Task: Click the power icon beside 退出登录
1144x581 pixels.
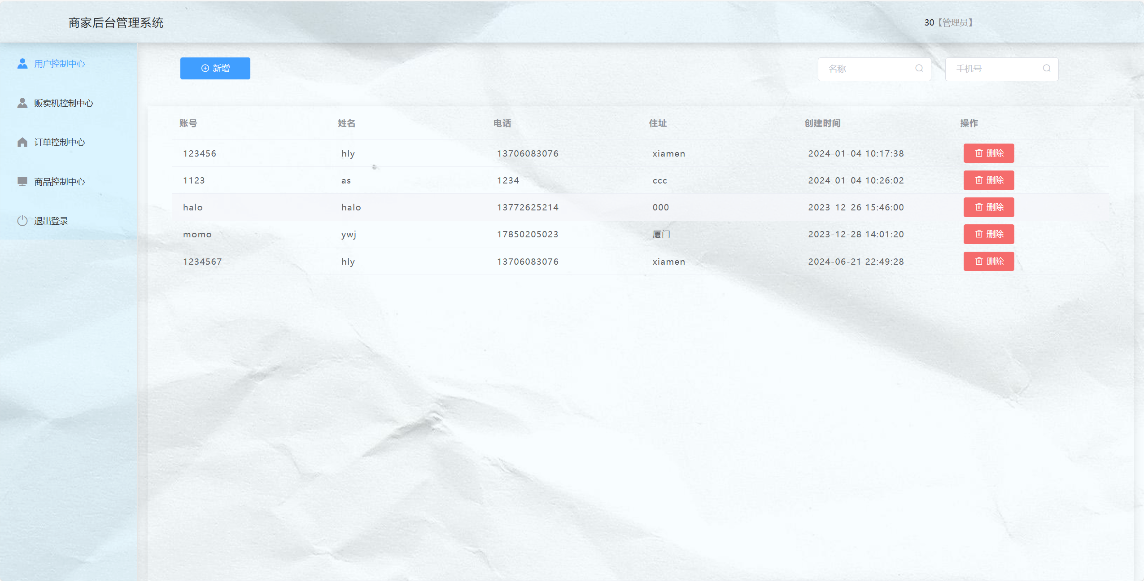Action: pos(22,221)
